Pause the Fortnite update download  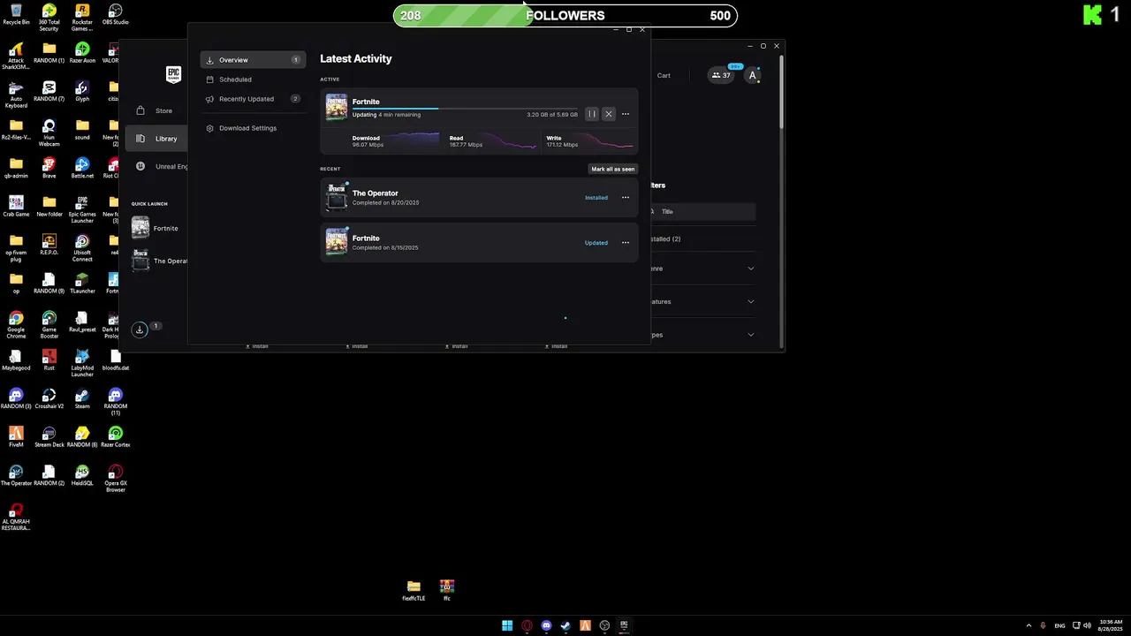pyautogui.click(x=592, y=114)
